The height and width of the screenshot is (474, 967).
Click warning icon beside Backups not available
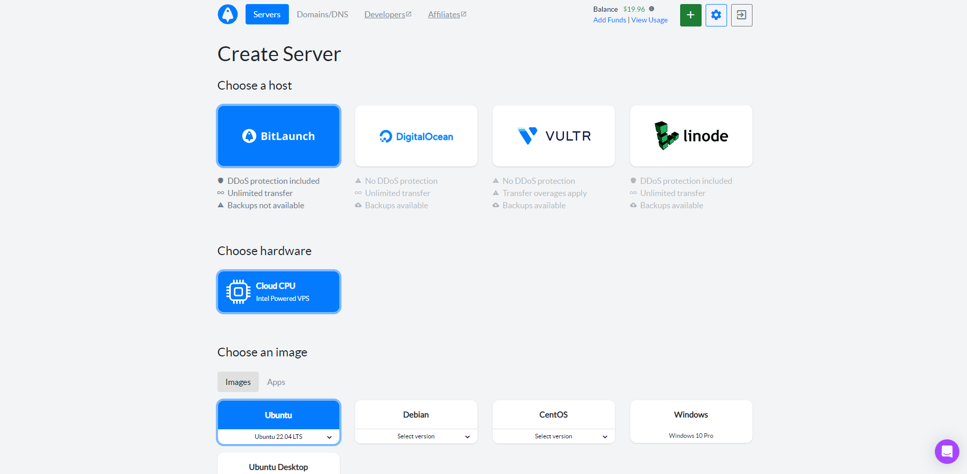(221, 205)
